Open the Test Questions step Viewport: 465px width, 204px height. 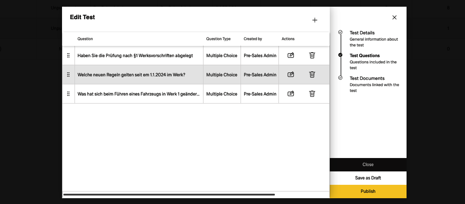(365, 56)
